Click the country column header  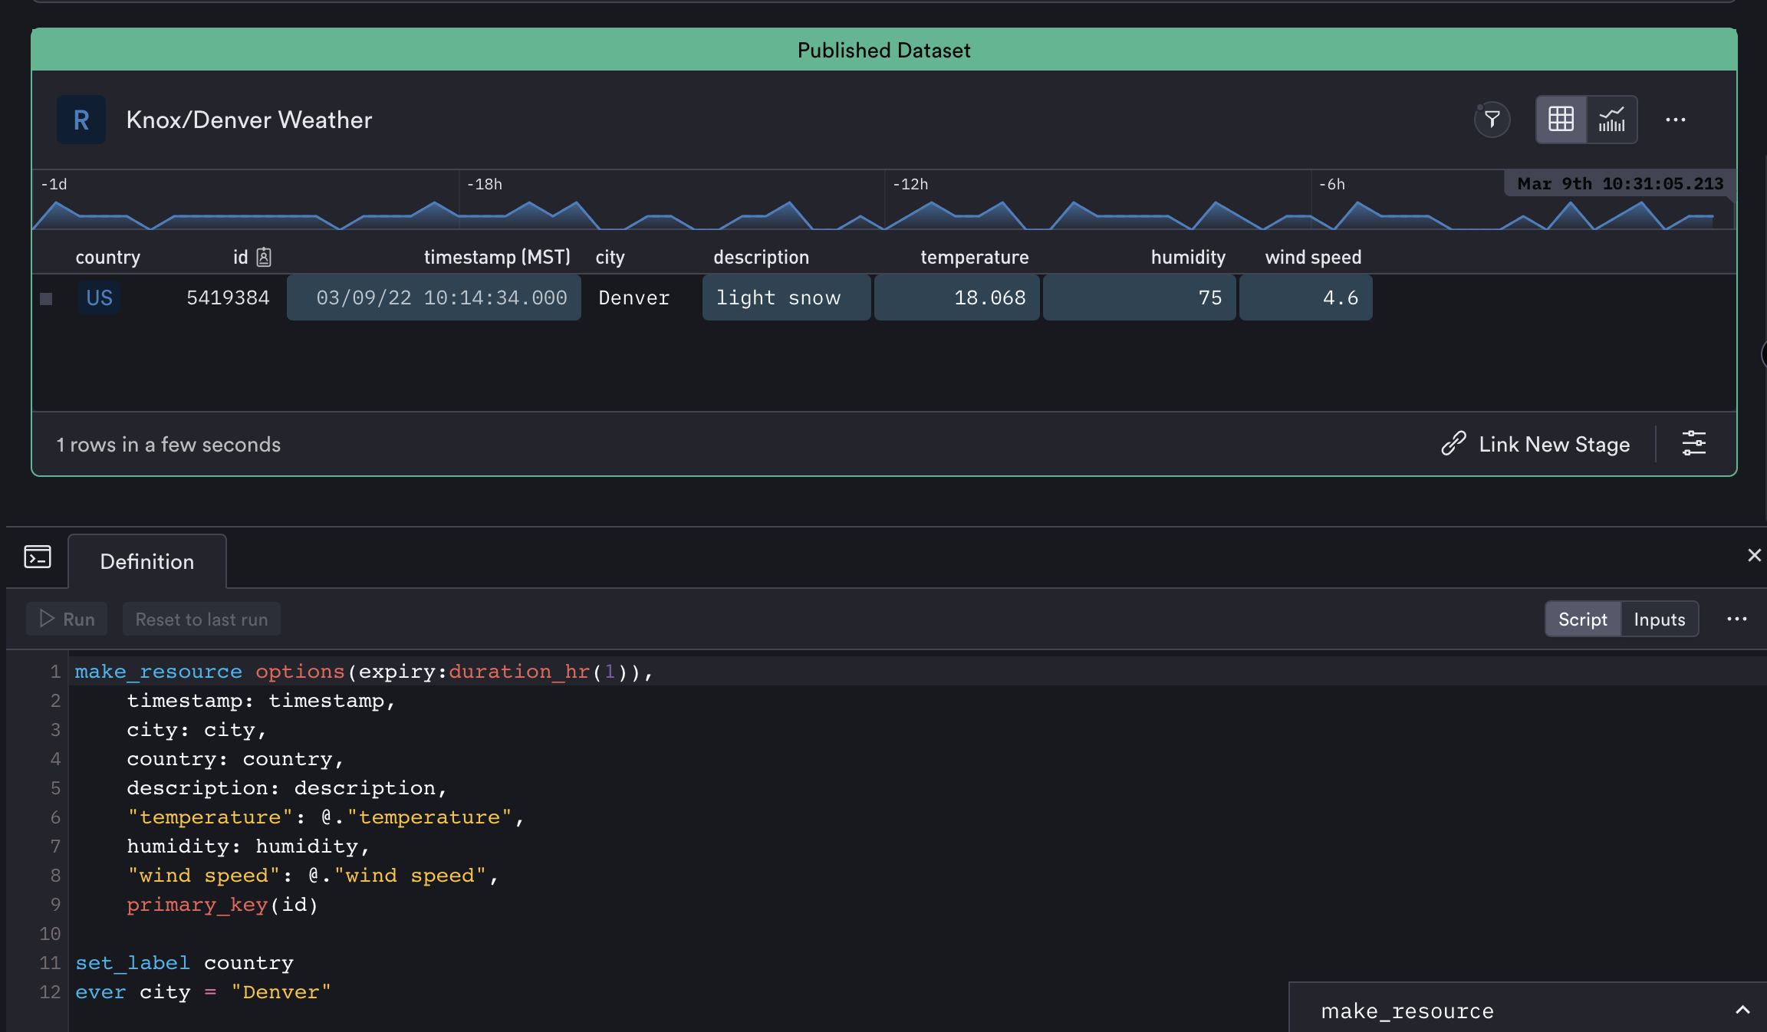(107, 257)
